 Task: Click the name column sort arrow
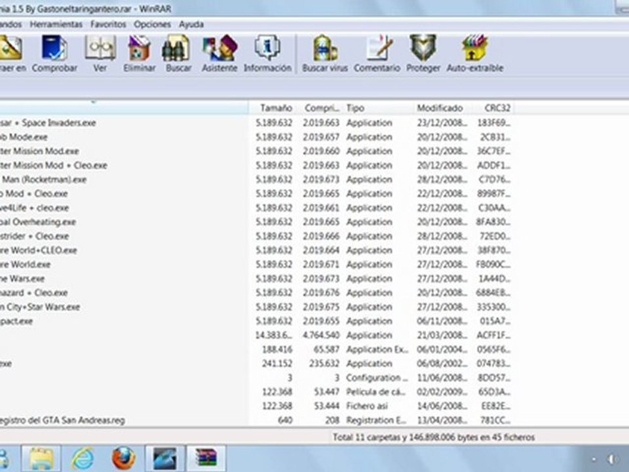tap(94, 103)
